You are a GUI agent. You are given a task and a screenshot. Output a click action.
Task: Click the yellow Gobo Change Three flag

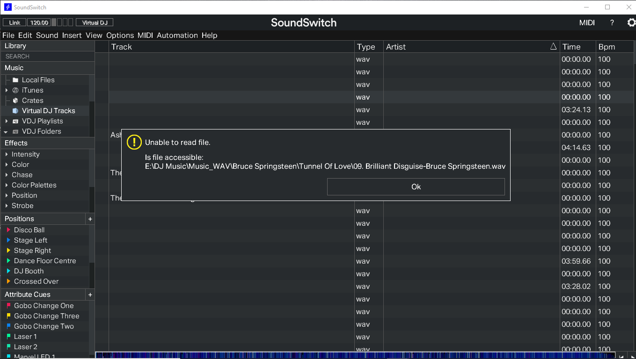click(8, 316)
